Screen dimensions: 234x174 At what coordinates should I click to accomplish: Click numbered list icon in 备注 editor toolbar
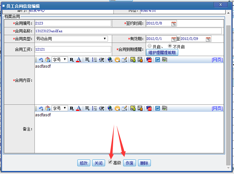[94, 108]
